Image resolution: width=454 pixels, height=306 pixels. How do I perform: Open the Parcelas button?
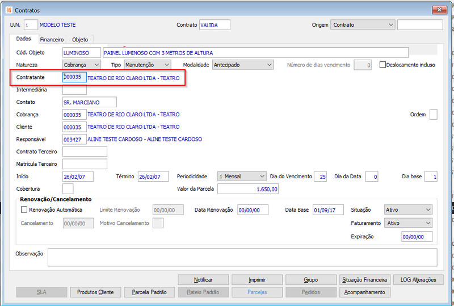pyautogui.click(x=257, y=292)
